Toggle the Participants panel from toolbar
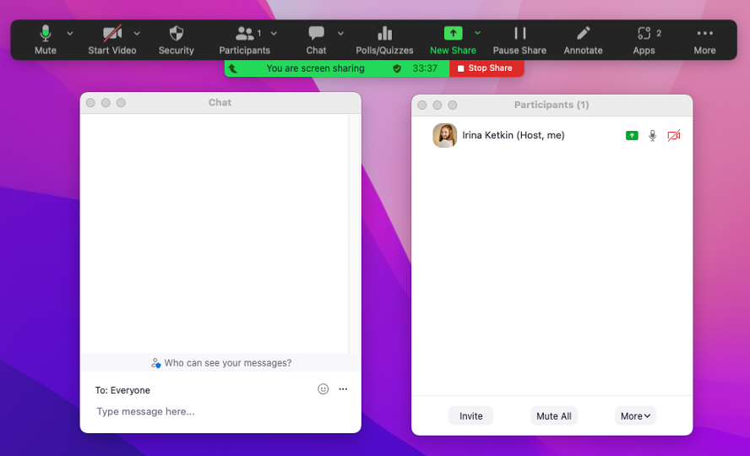Image resolution: width=750 pixels, height=456 pixels. [244, 40]
